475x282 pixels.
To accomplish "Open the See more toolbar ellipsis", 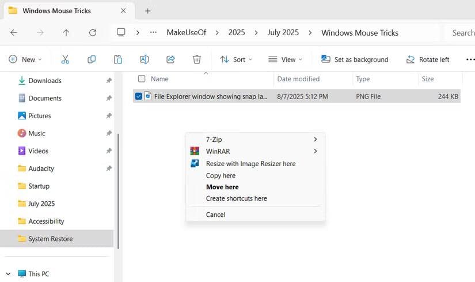I will 470,59.
